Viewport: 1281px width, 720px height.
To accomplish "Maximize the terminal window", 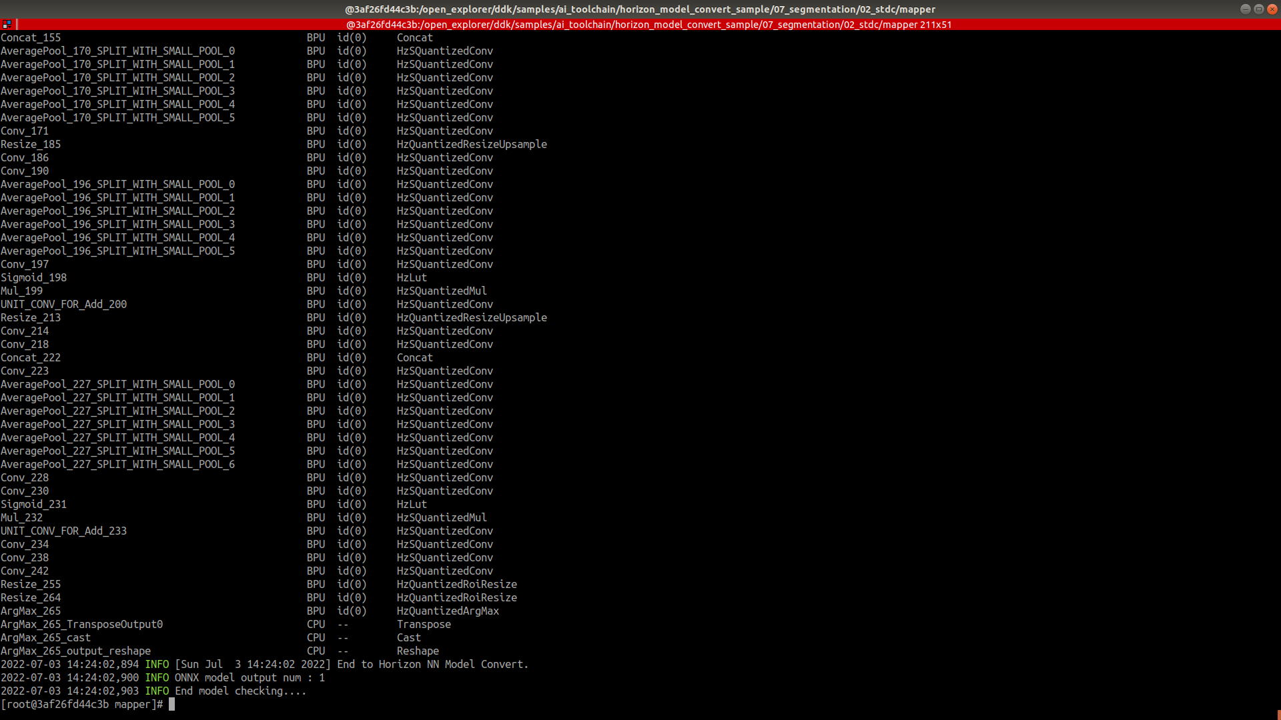I will tap(1258, 9).
